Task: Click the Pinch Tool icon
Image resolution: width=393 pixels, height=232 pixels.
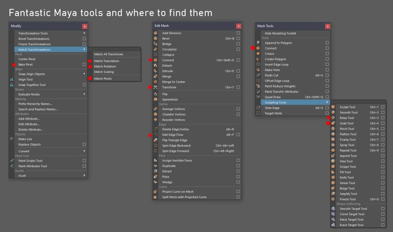Action: [333, 128]
